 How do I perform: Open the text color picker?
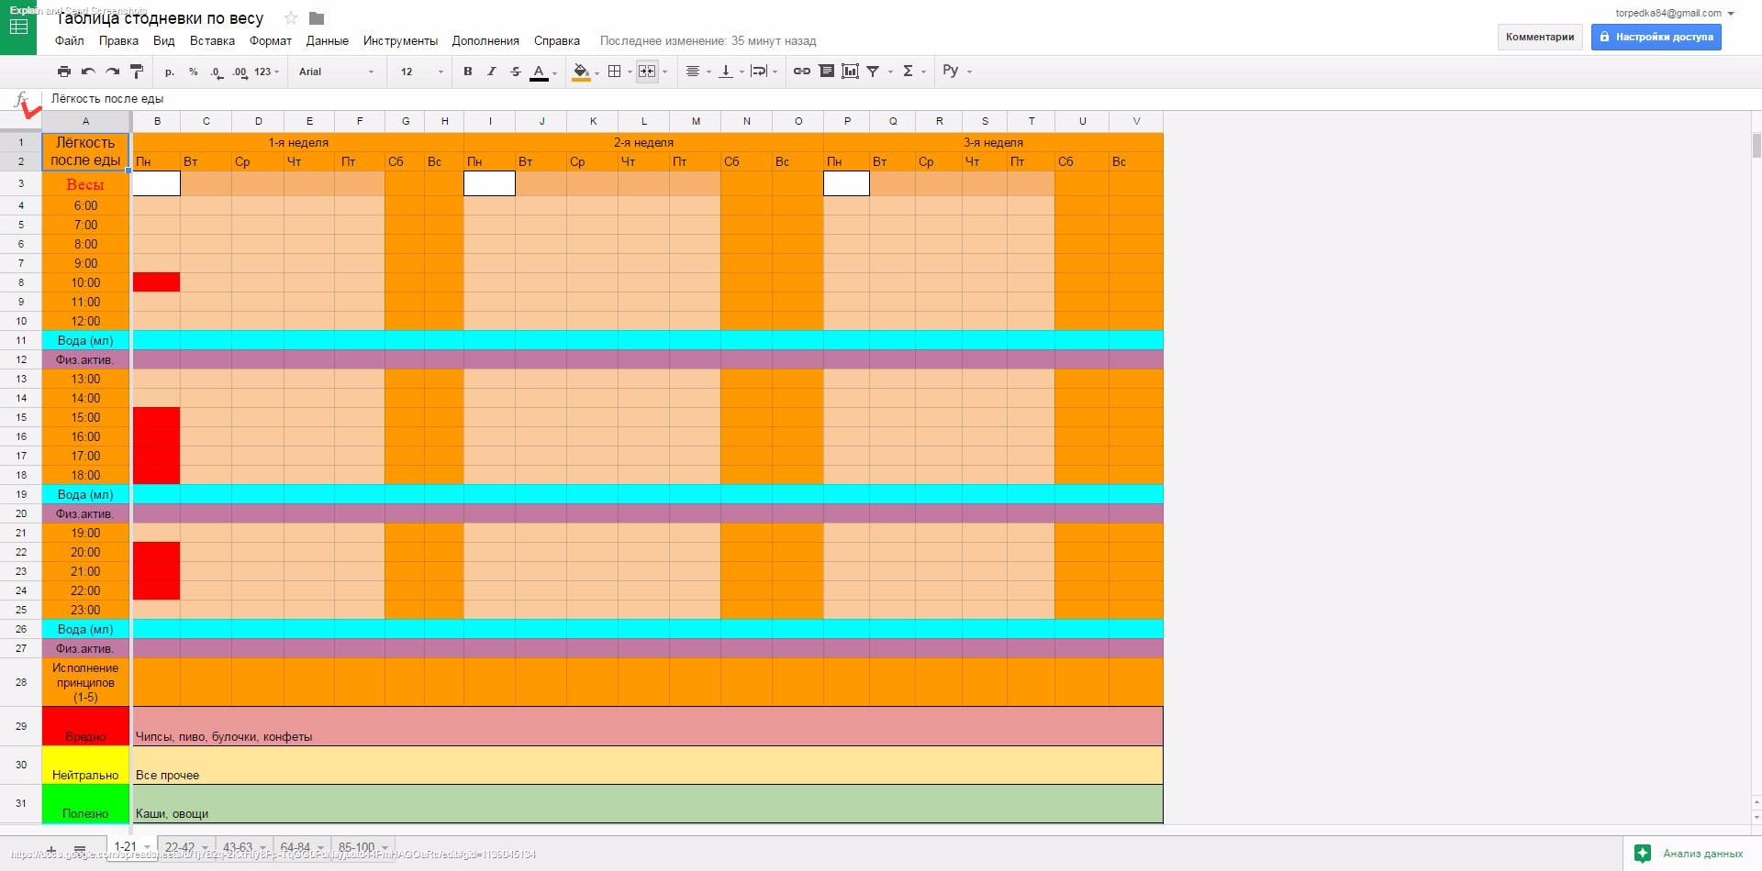pos(542,72)
